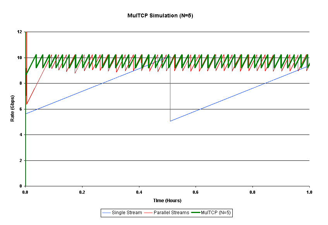The height and width of the screenshot is (225, 328).
Task: Click the 0.6 tick label on x-axis
Action: pyautogui.click(x=196, y=192)
